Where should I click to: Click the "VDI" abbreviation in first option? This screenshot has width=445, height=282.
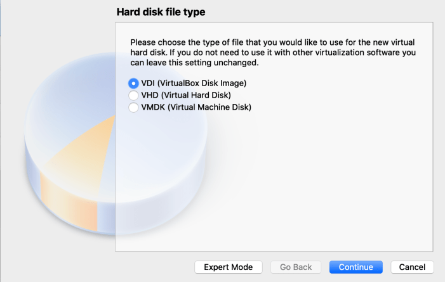point(149,83)
